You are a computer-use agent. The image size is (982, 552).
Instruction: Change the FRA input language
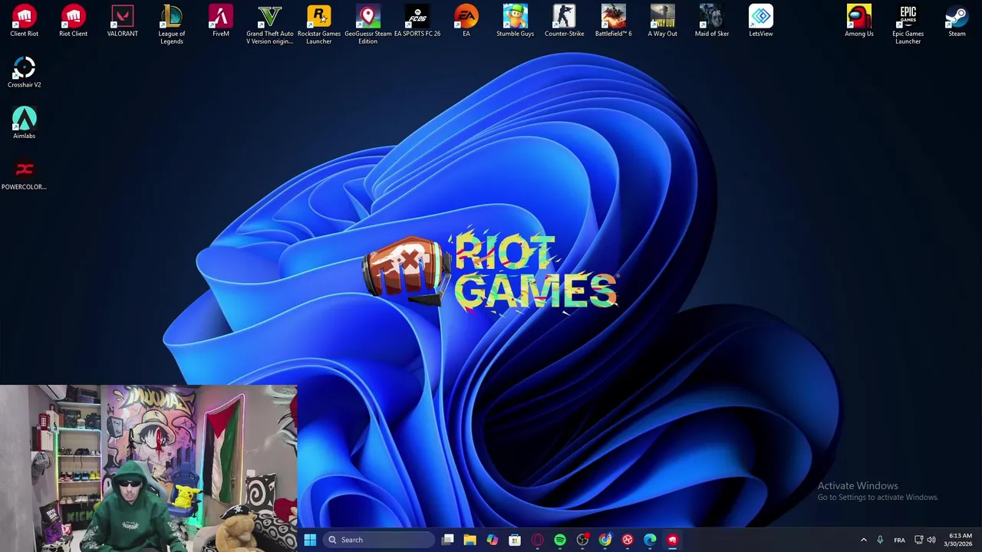pos(899,540)
